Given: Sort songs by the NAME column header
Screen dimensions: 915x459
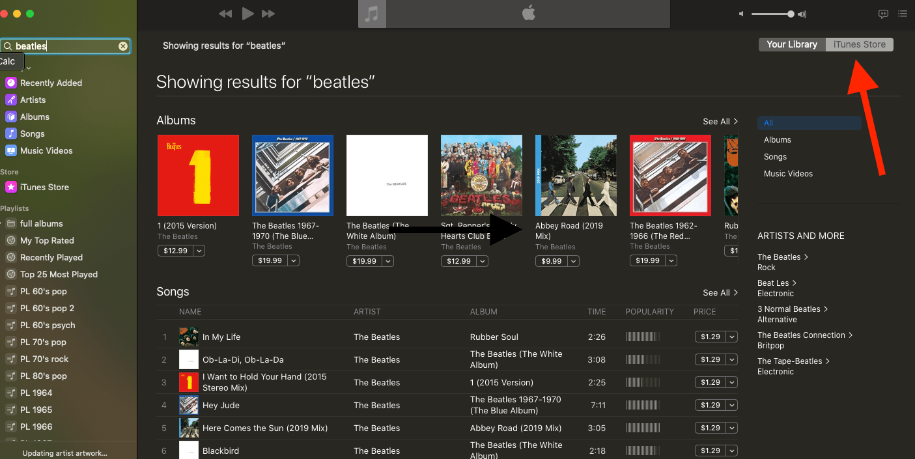Looking at the screenshot, I should pyautogui.click(x=190, y=312).
